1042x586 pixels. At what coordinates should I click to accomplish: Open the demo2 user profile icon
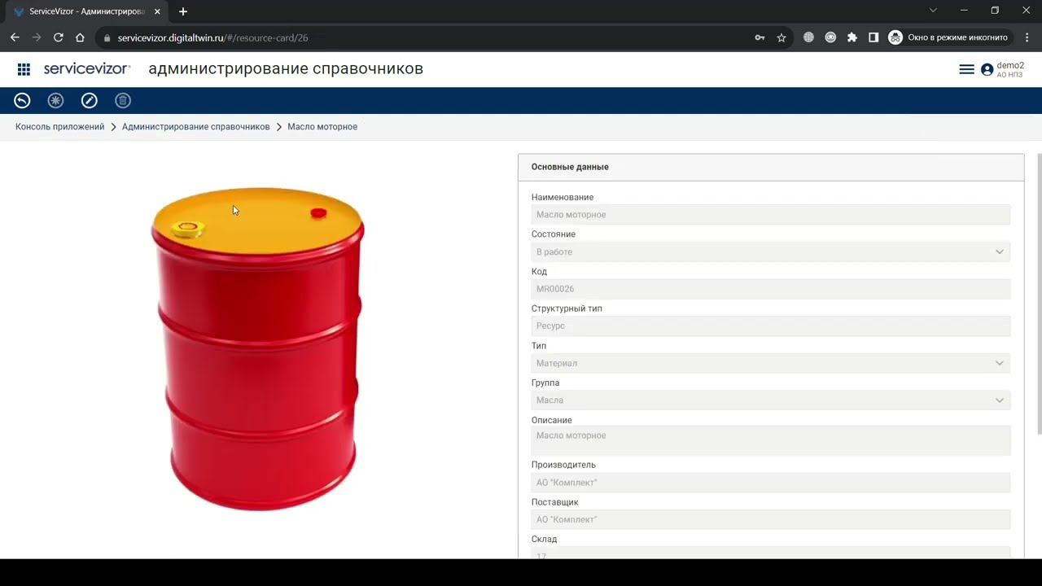987,70
